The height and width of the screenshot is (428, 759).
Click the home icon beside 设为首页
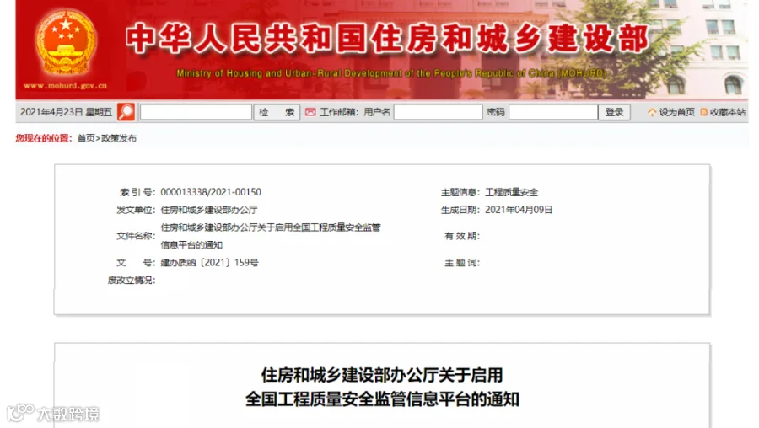[652, 112]
